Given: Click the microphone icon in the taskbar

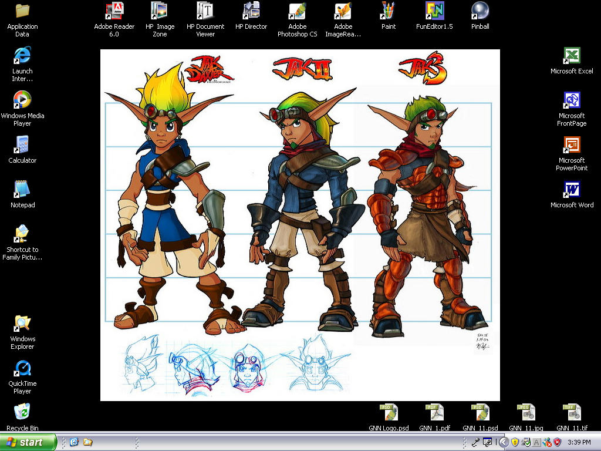Looking at the screenshot, I should (475, 442).
